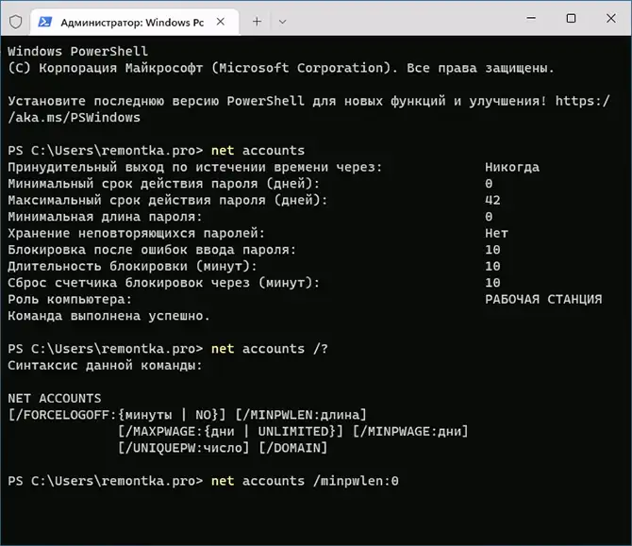Viewport: 632px width, 546px height.
Task: Click the 'net accounts /minpwlen:0' command line
Action: tap(305, 481)
